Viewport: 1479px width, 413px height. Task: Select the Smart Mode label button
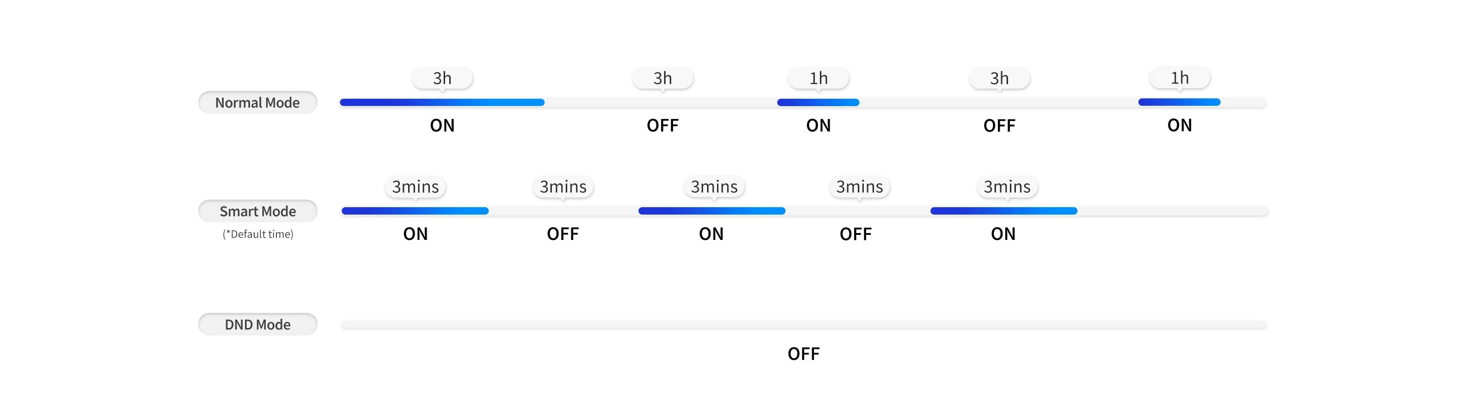tap(257, 211)
